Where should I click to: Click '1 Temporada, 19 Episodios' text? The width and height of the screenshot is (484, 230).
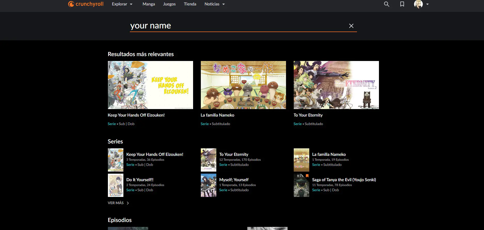[330, 160]
